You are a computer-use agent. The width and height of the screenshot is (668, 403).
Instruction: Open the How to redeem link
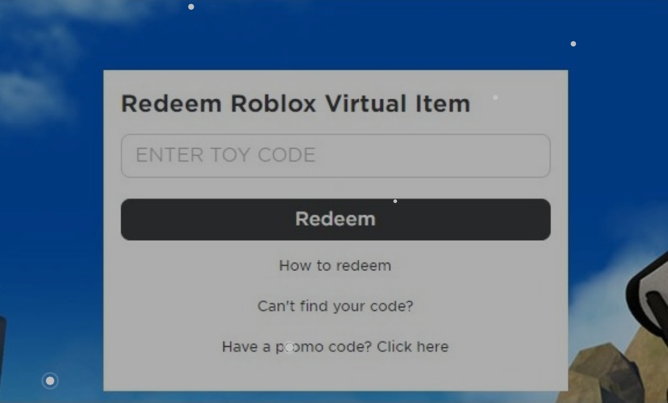click(335, 266)
